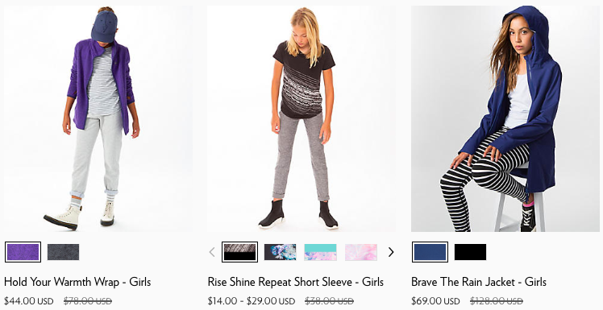
Task: Click the crossed-out $128.00 USD original price
Action: point(497,301)
